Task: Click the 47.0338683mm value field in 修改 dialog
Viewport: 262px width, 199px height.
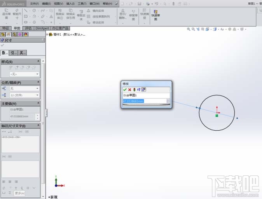Action: click(x=145, y=101)
